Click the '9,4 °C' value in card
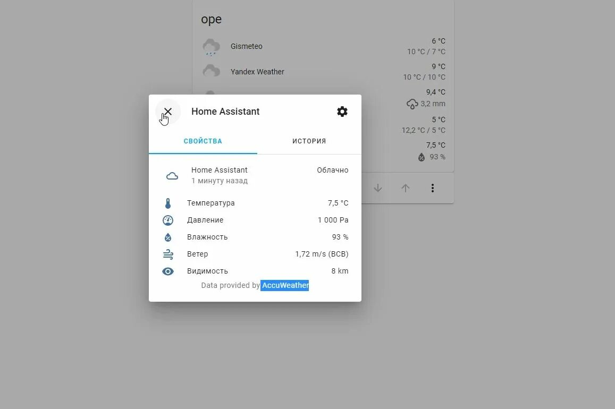615x409 pixels. [436, 92]
